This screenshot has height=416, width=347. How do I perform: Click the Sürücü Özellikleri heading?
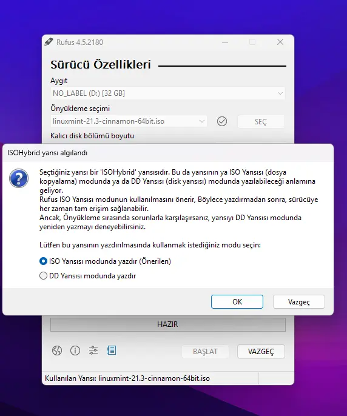click(x=101, y=64)
